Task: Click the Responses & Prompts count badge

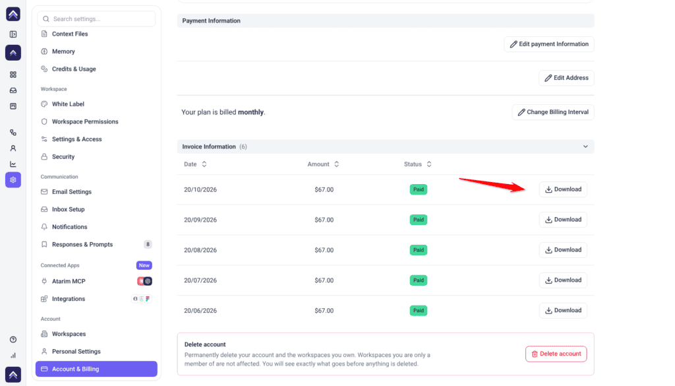Action: pos(148,244)
